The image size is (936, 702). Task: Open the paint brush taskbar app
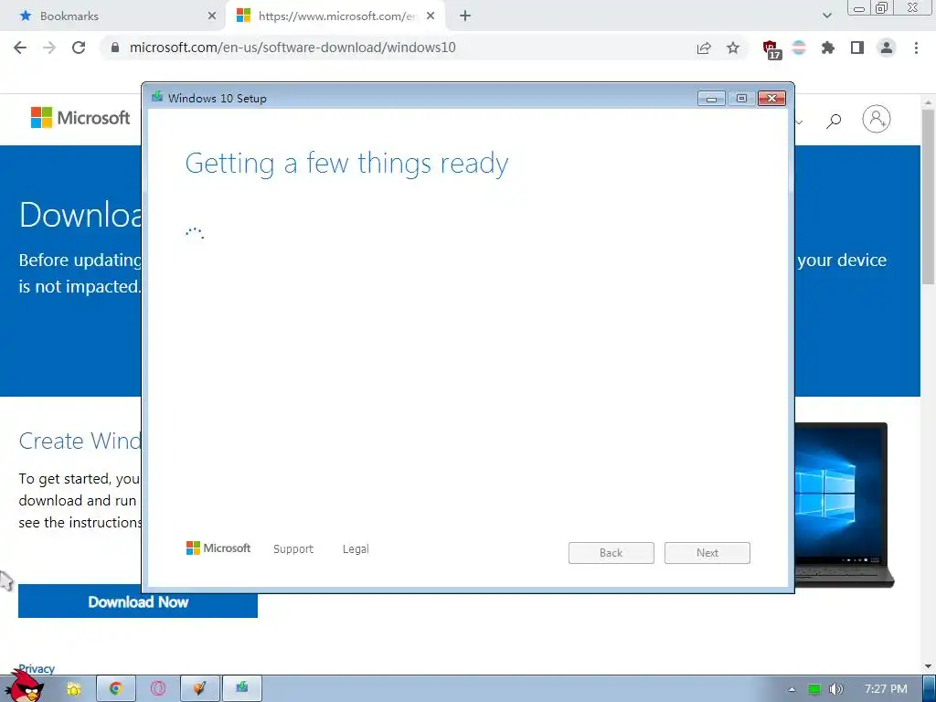click(200, 689)
